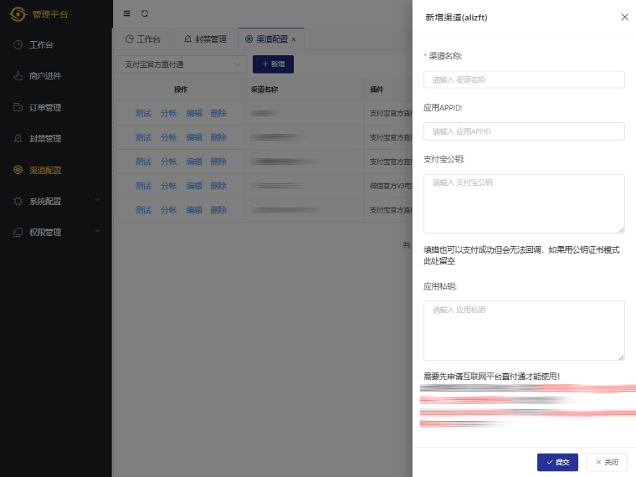Expand the 系统配置 sidebar menu

pyautogui.click(x=56, y=201)
